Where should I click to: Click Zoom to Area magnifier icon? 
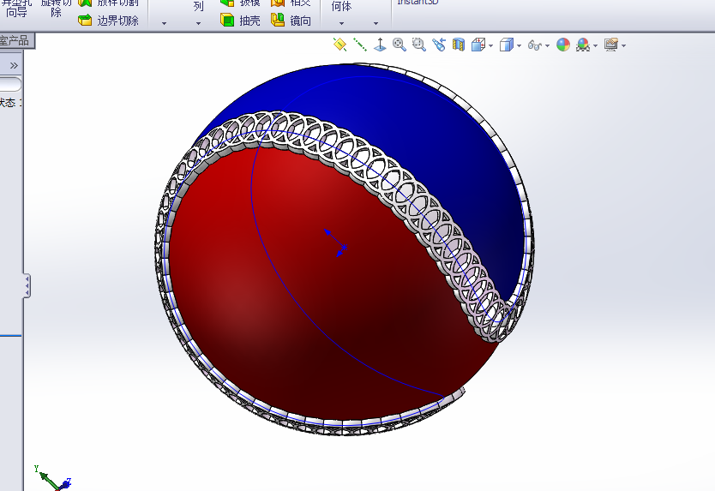pos(419,45)
